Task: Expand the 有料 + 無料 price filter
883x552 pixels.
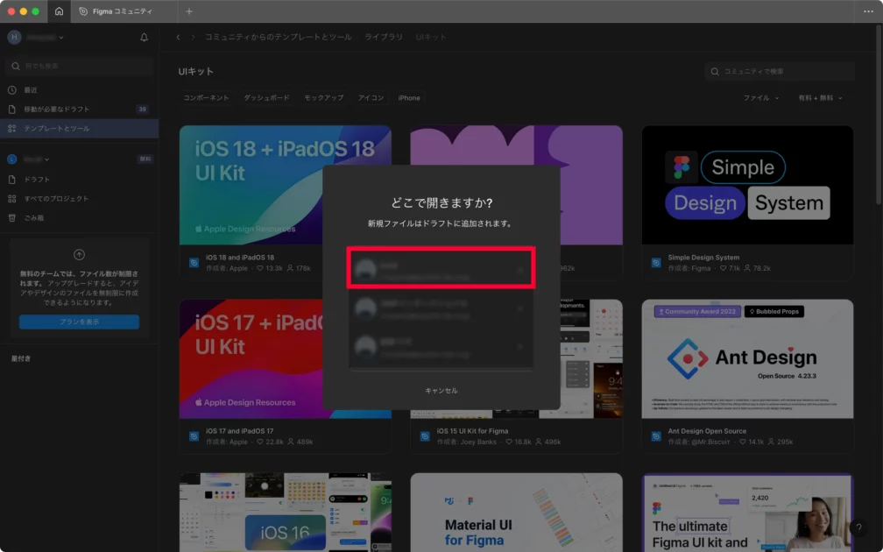Action: coord(820,98)
